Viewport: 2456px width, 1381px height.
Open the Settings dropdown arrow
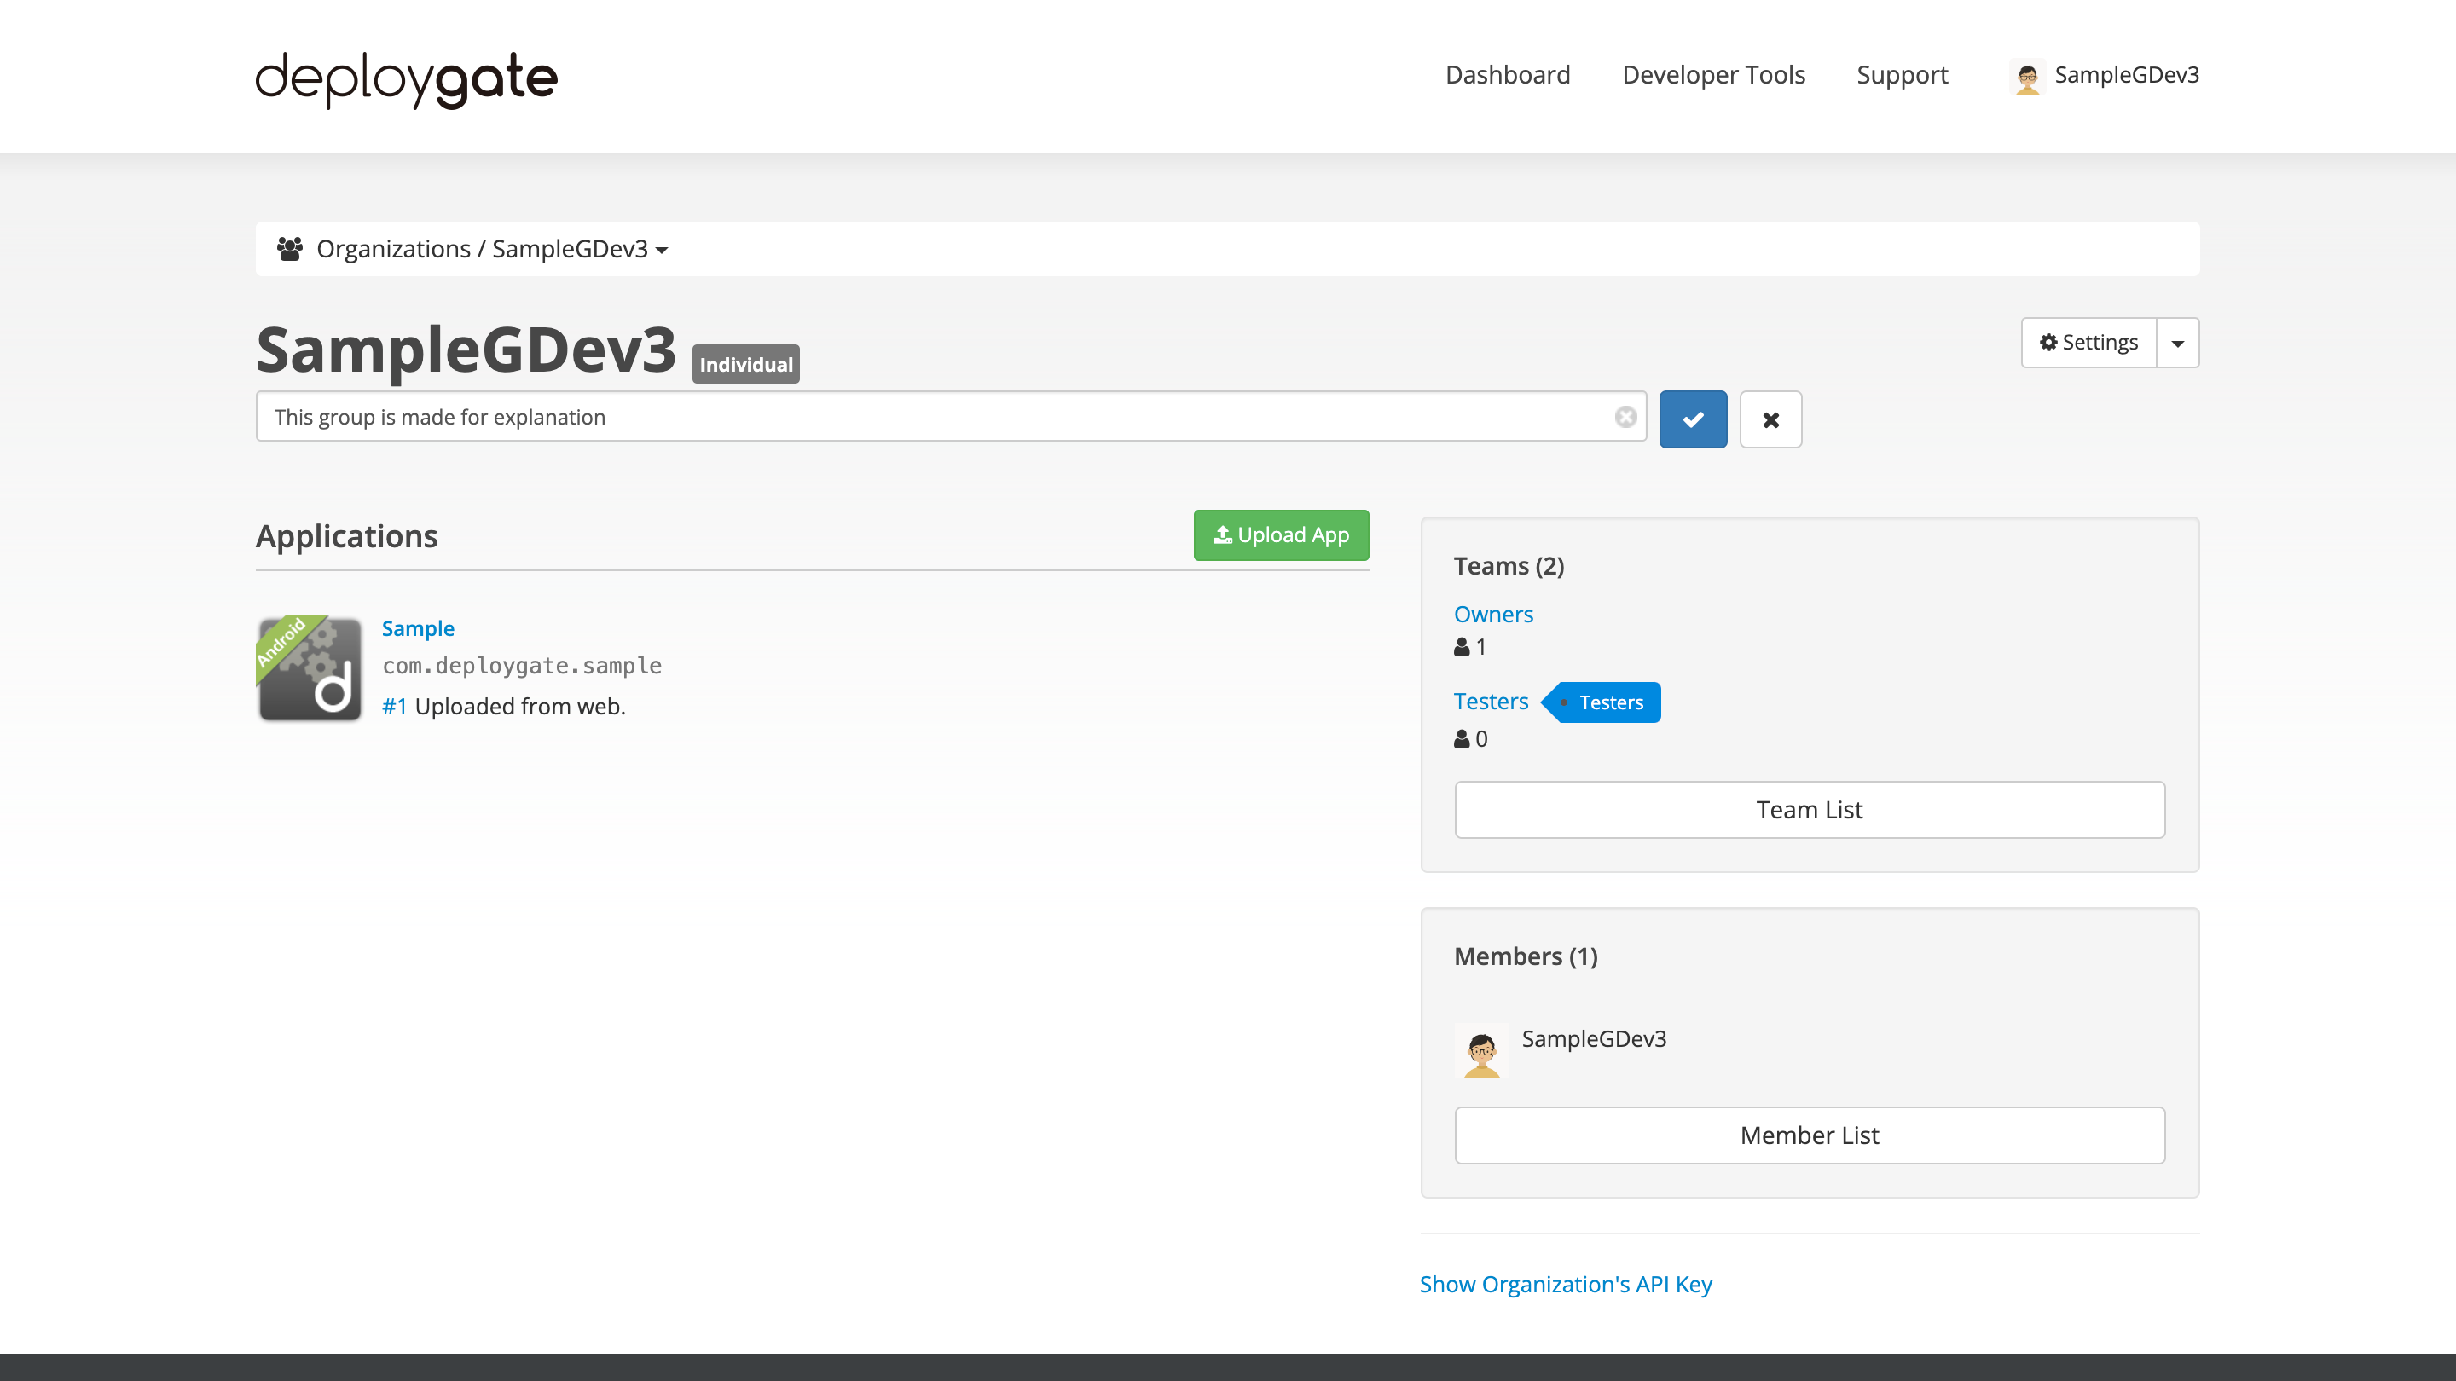point(2176,342)
